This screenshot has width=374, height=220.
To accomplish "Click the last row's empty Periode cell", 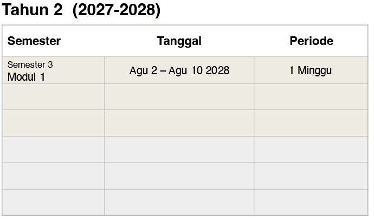I will 311,202.
